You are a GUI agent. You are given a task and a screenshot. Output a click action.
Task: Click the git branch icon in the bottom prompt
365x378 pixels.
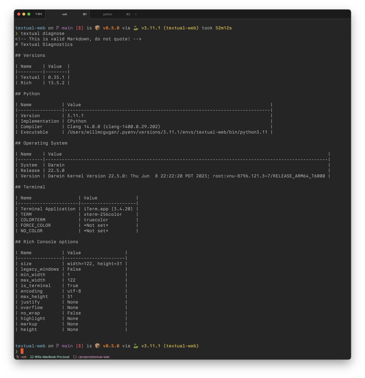point(57,346)
